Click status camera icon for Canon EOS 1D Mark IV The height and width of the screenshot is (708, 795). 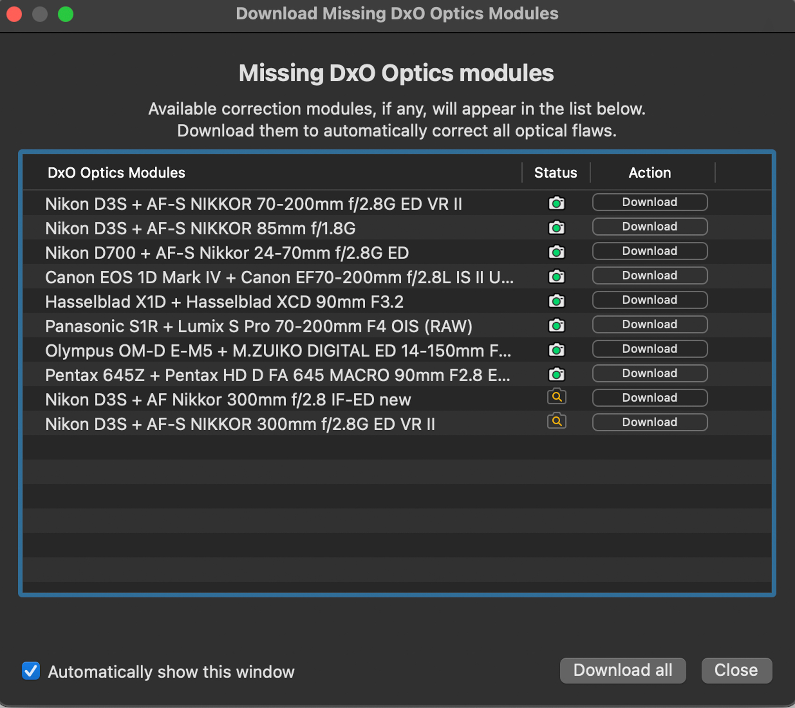coord(556,276)
